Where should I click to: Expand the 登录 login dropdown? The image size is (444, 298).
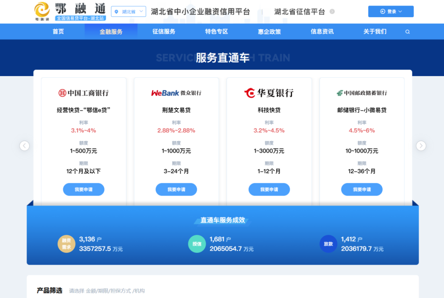pos(391,12)
